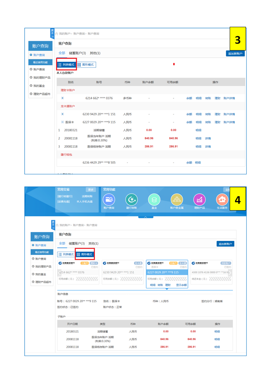The height and width of the screenshot is (391, 277).
Task: Open the 活期转账 shortcut link
Action: (87, 196)
